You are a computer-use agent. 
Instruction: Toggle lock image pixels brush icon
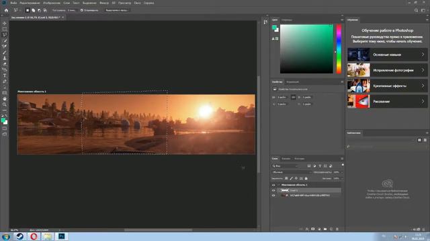tap(291, 178)
